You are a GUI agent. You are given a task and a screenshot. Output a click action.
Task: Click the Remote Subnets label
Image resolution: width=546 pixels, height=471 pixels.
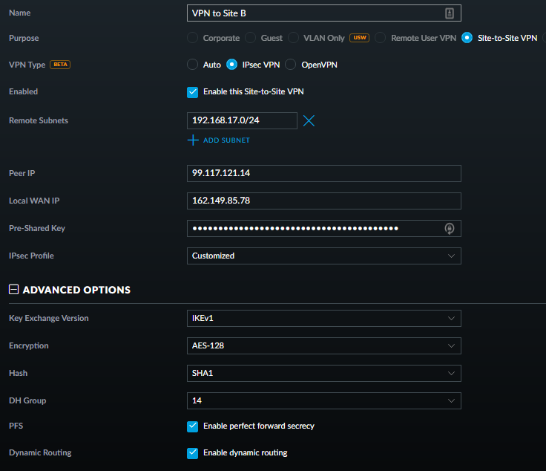(39, 120)
